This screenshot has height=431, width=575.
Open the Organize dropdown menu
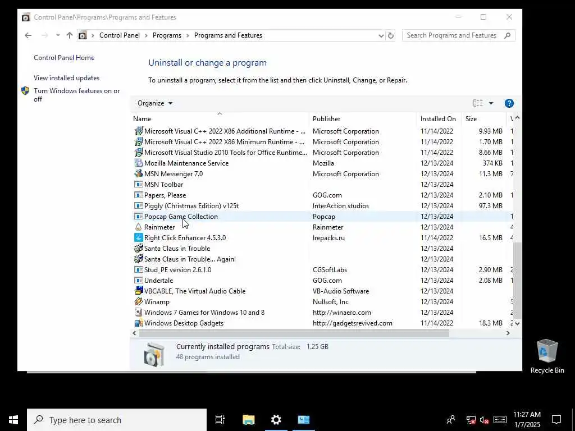tap(155, 103)
